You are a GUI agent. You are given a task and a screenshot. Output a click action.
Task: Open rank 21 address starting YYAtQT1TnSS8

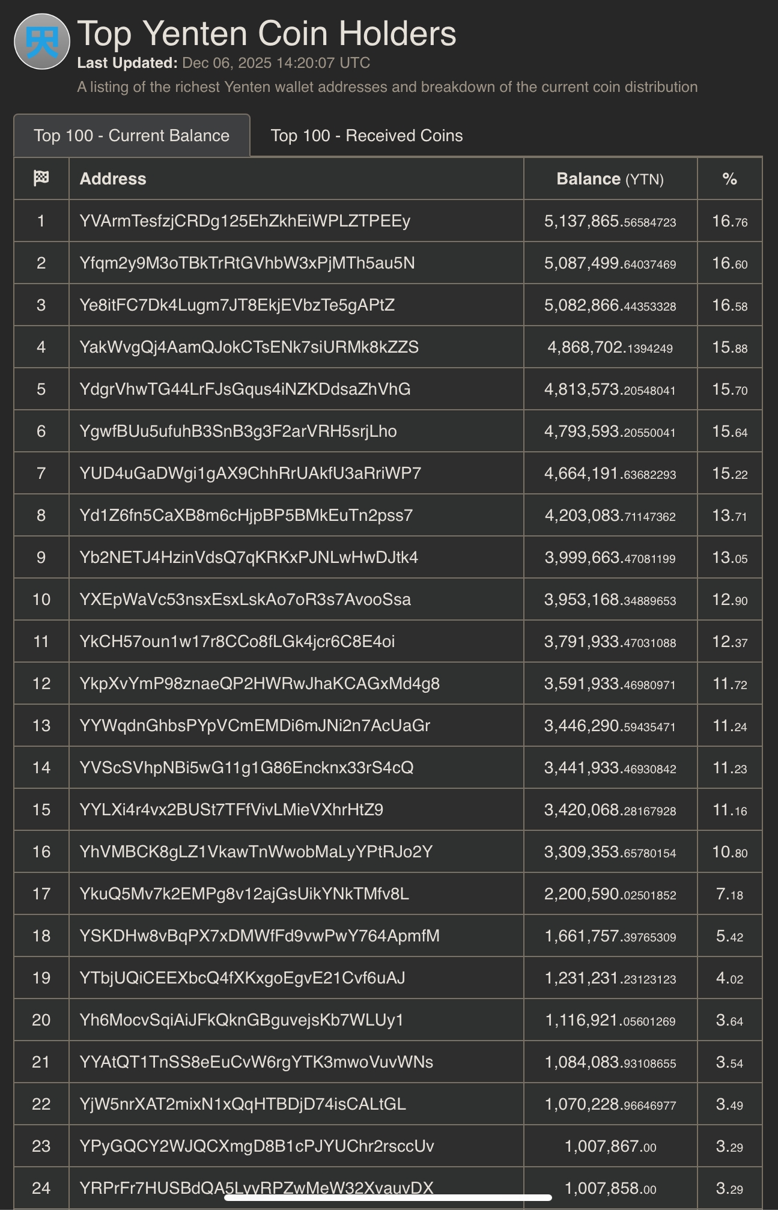pyautogui.click(x=256, y=1062)
